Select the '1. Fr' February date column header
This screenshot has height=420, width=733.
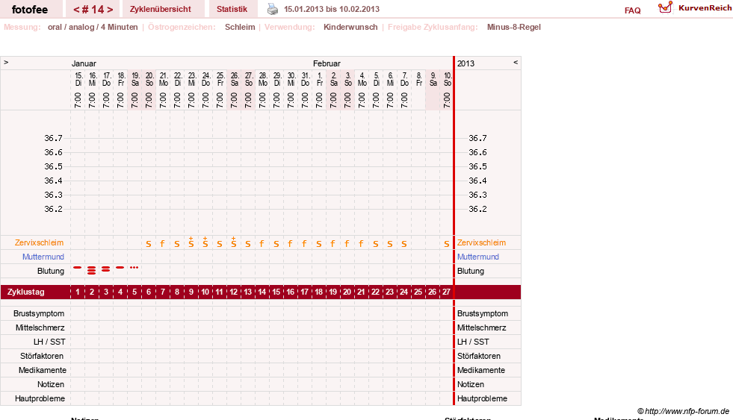[x=320, y=79]
